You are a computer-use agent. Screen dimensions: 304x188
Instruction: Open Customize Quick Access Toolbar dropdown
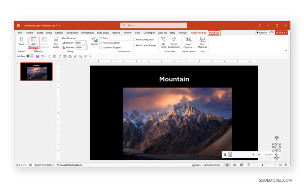click(90, 57)
